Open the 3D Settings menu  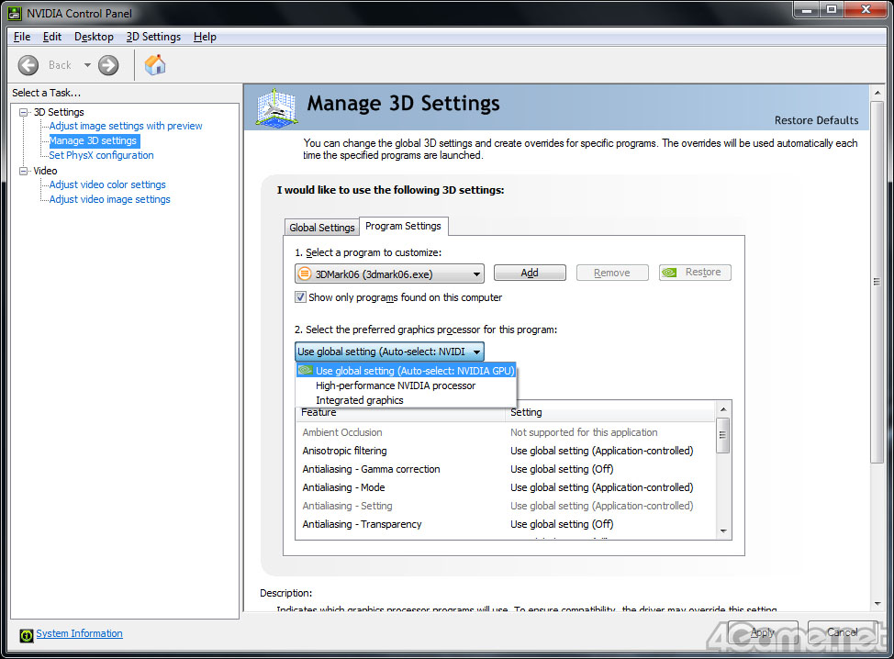pyautogui.click(x=153, y=37)
